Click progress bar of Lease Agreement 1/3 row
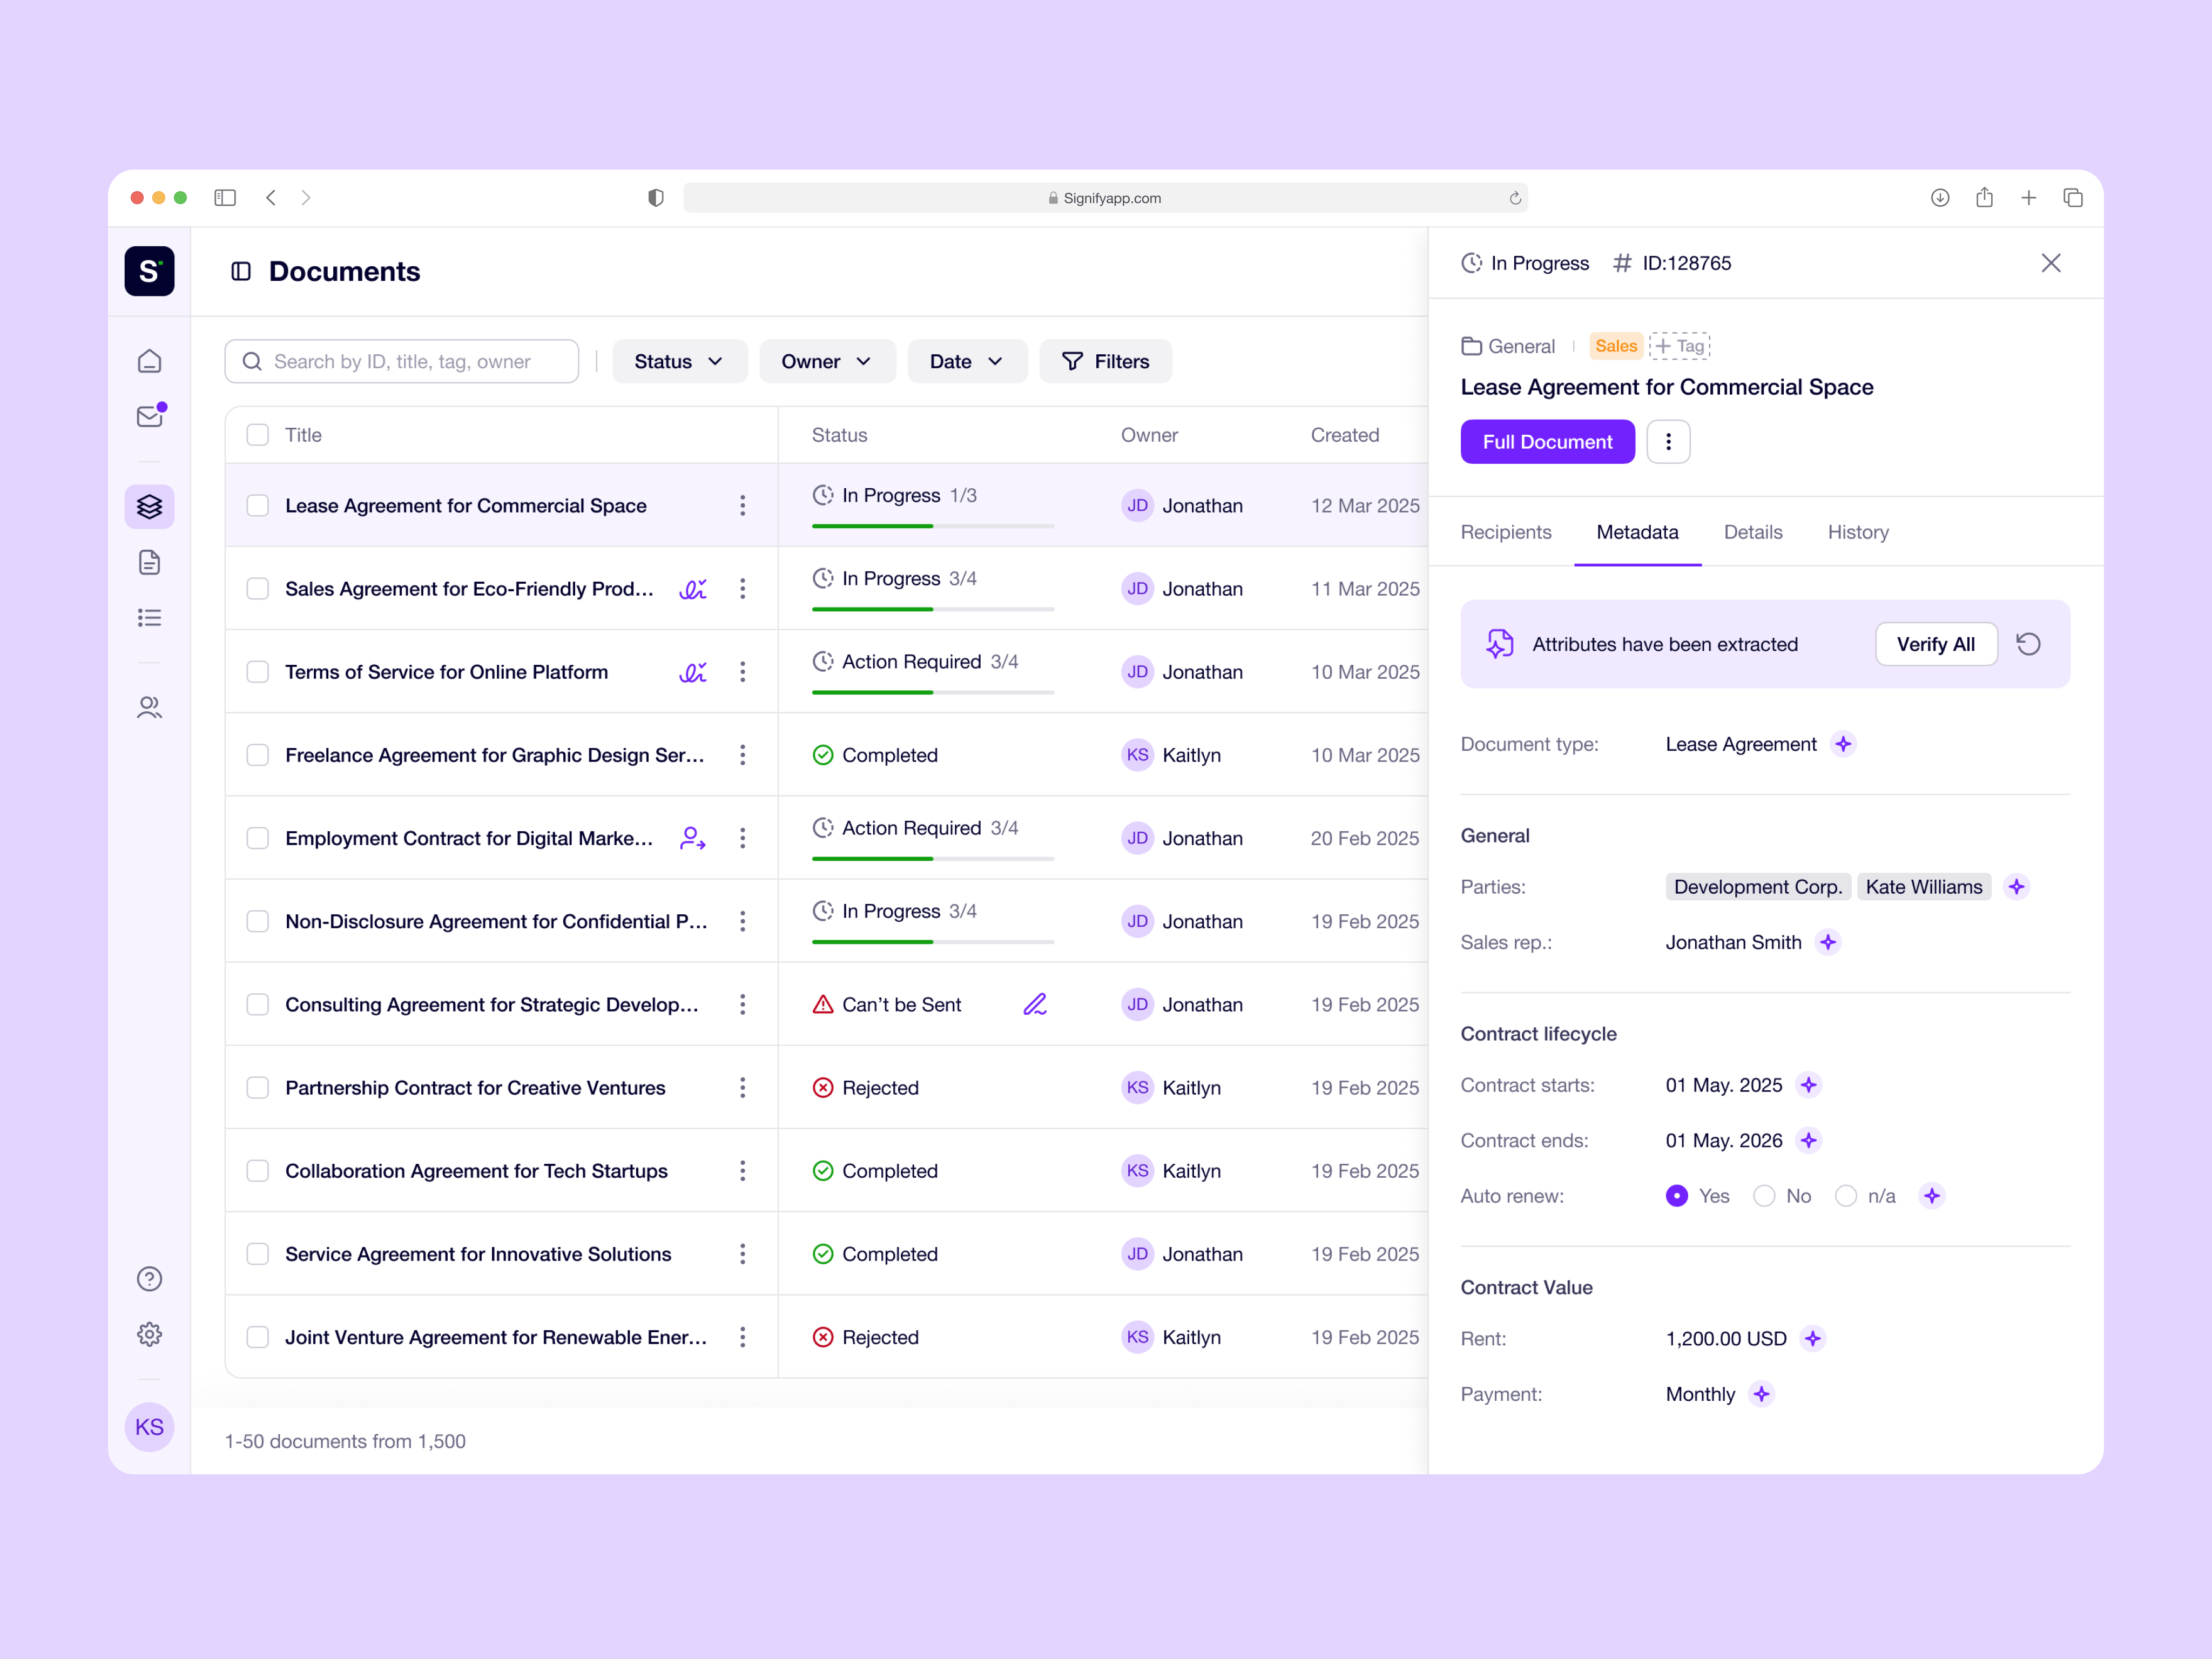The image size is (2212, 1659). click(933, 526)
